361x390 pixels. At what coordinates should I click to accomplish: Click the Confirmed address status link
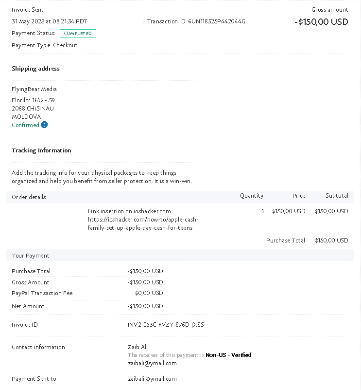[x=25, y=125]
